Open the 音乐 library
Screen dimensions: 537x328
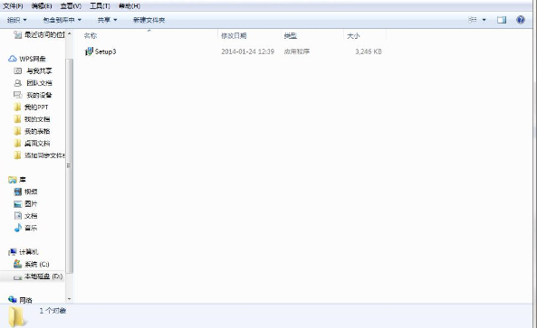[25, 228]
